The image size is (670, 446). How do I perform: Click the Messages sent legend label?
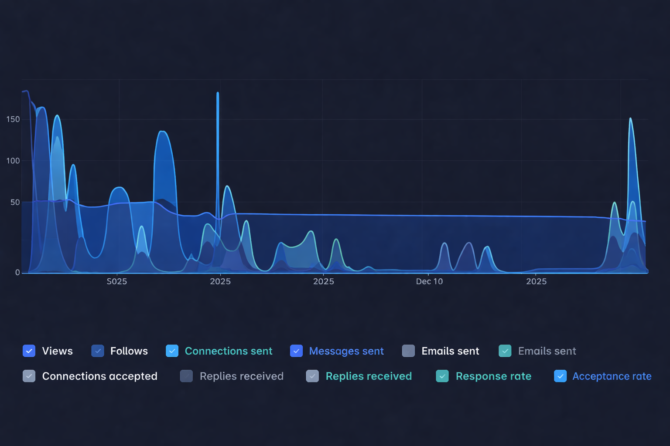pyautogui.click(x=346, y=351)
